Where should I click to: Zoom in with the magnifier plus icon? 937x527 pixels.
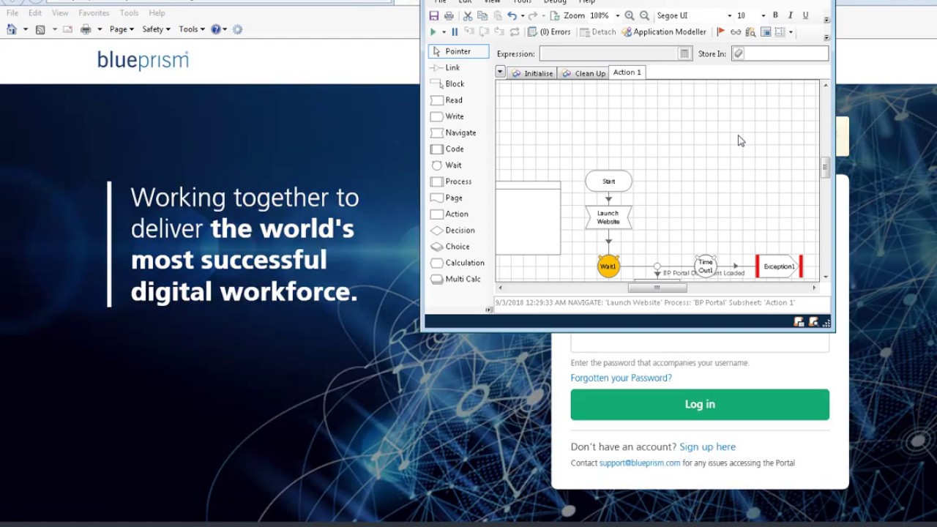pos(630,15)
